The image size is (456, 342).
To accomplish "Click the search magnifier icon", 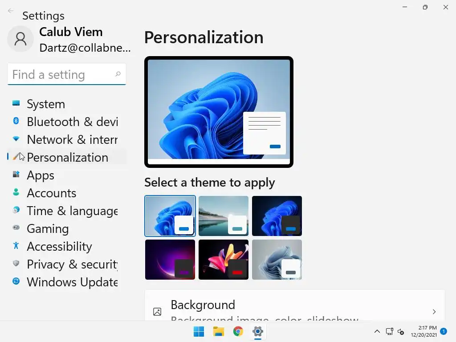I will (x=118, y=74).
